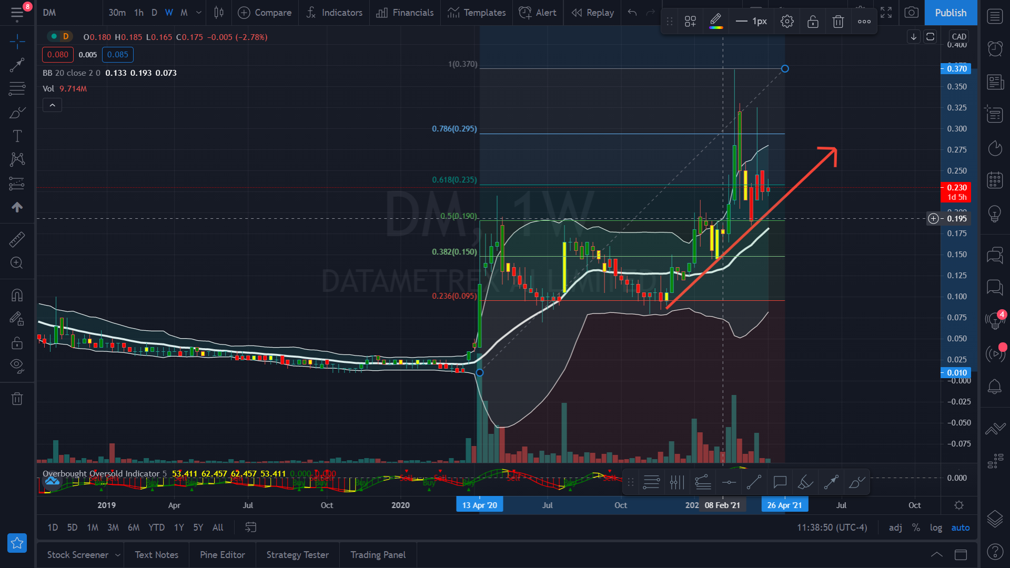The width and height of the screenshot is (1010, 568).
Task: Switch to the Pine Editor tab
Action: [222, 554]
